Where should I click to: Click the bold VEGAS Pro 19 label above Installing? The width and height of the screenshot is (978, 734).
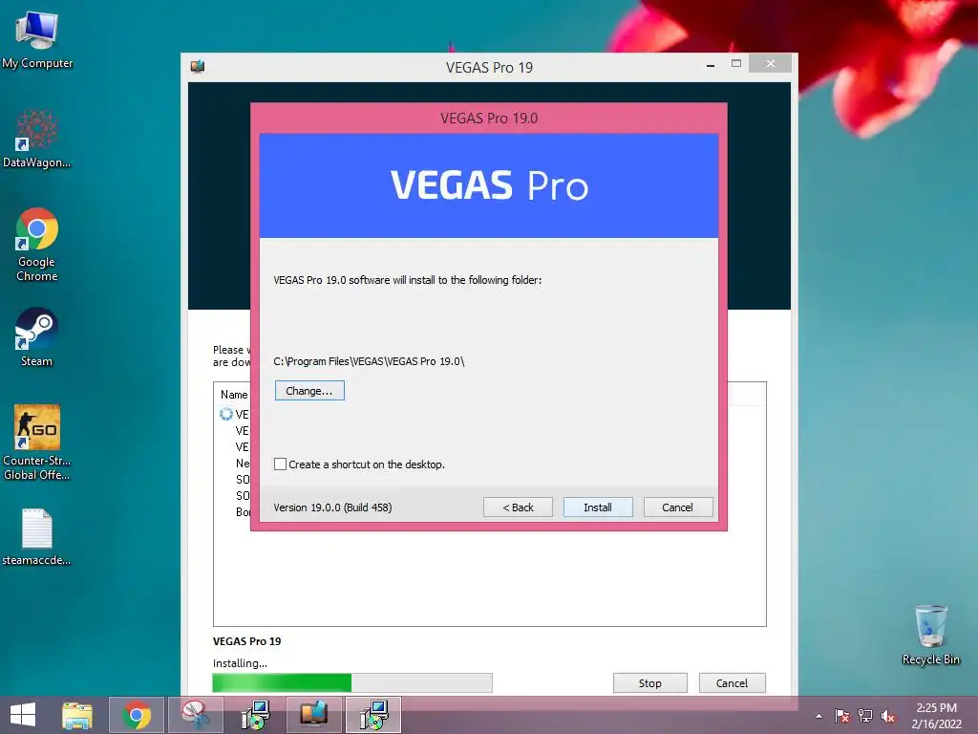pyautogui.click(x=247, y=641)
